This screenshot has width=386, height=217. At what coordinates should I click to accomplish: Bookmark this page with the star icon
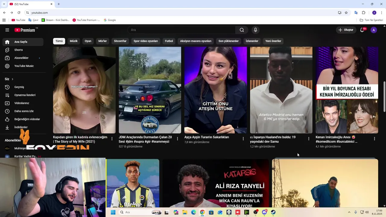pos(346,13)
